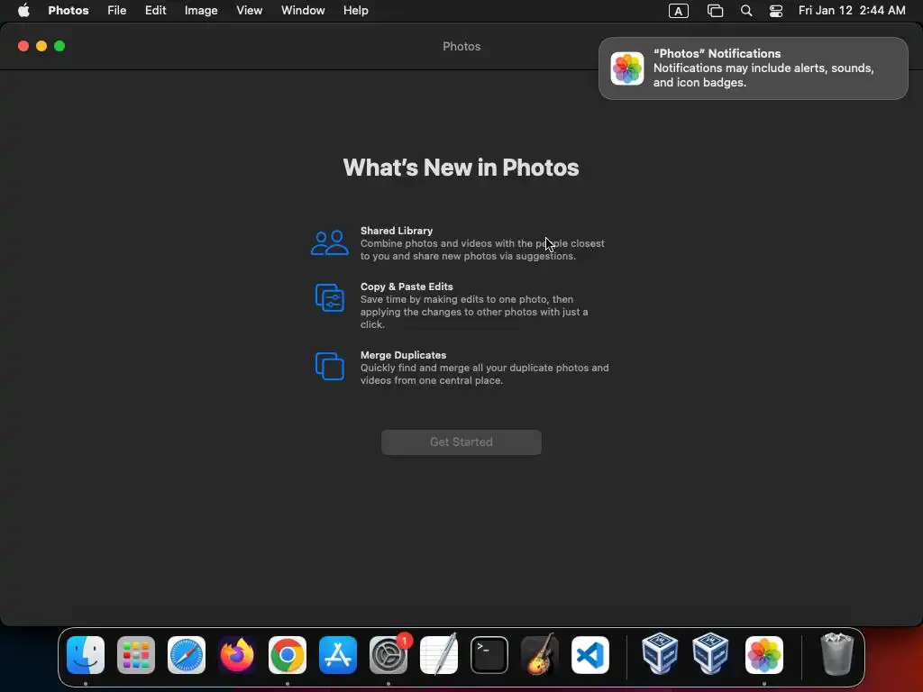Screen dimensions: 923x692
Task: Open System Settings from the Dock
Action: (388, 655)
